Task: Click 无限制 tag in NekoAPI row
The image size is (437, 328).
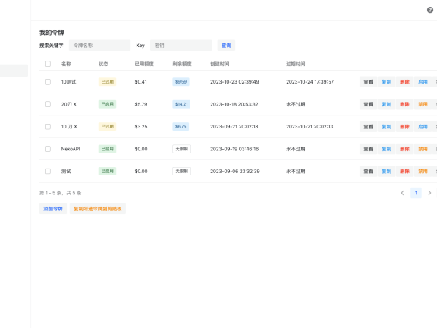Action: tap(182, 149)
